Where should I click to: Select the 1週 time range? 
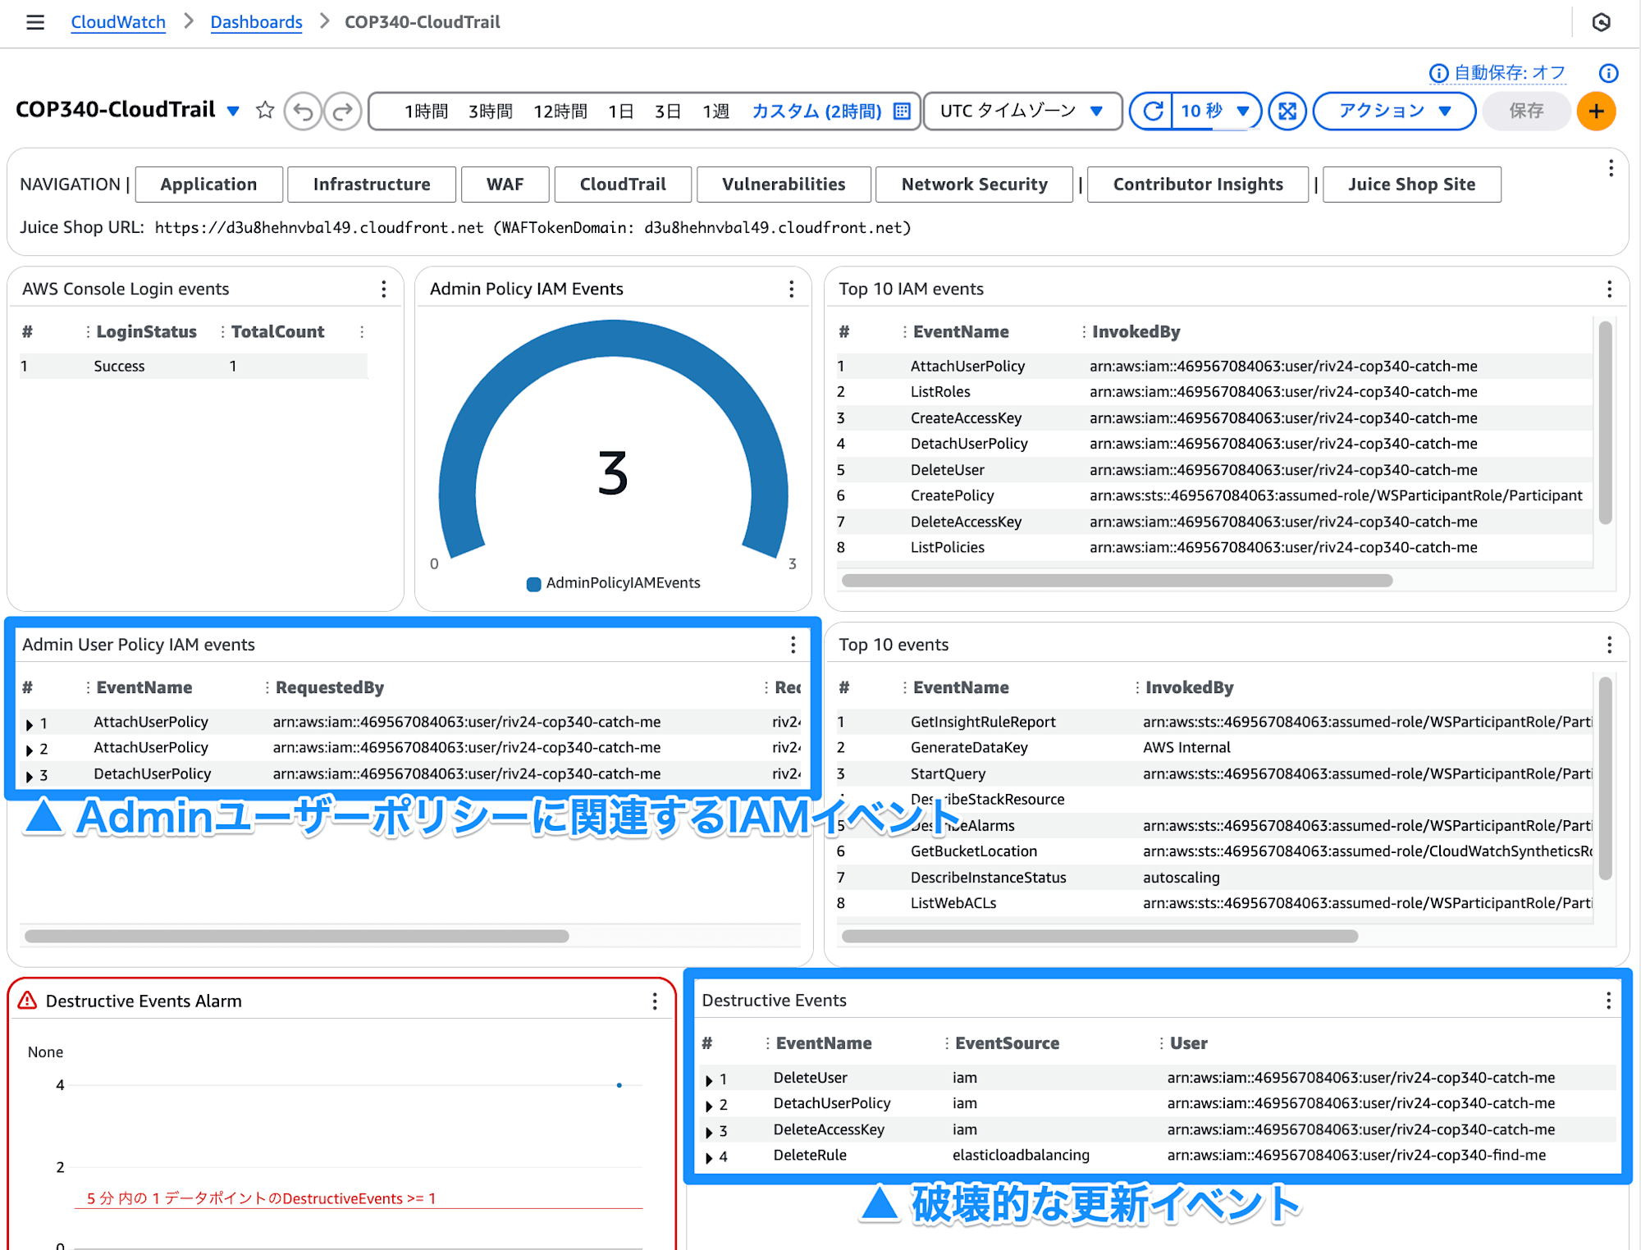coord(715,111)
